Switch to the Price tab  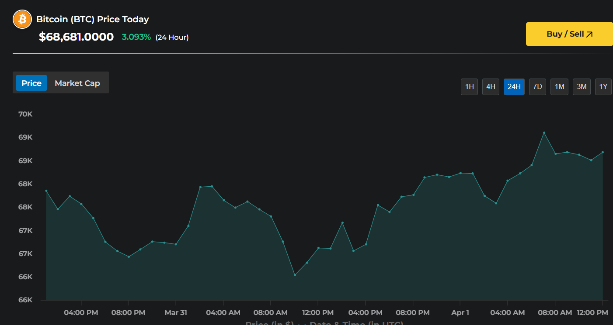coord(31,82)
